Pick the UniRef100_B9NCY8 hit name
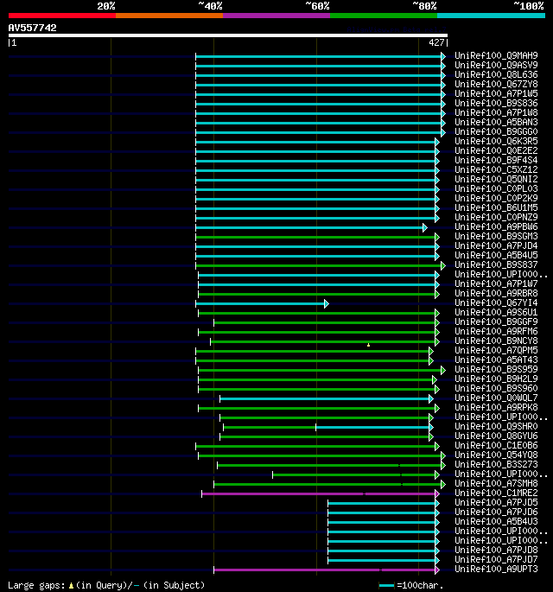Image resolution: width=553 pixels, height=592 pixels. (496, 341)
